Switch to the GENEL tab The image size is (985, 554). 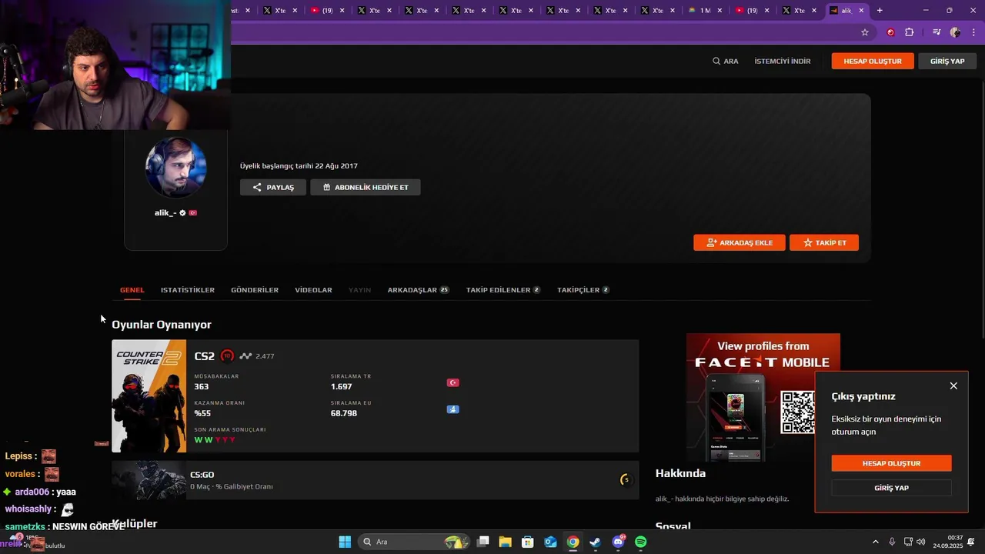coord(132,290)
